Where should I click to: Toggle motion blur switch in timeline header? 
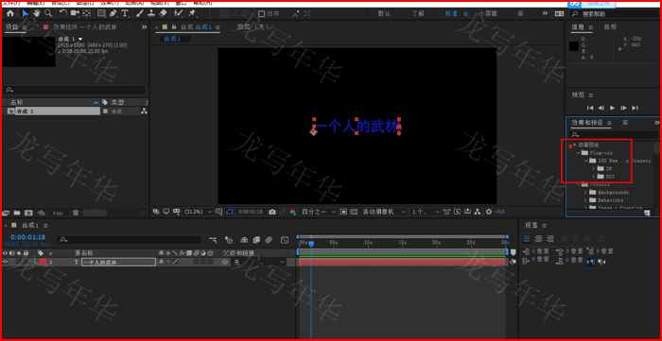(269, 240)
